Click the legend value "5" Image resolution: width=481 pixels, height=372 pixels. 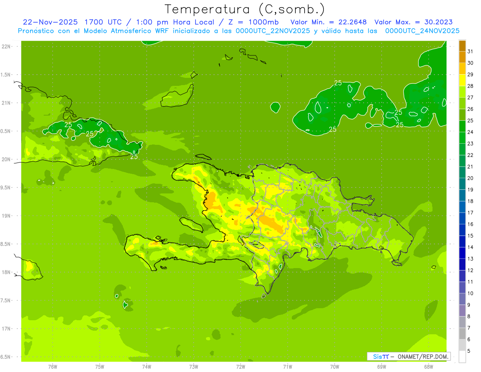(x=469, y=351)
